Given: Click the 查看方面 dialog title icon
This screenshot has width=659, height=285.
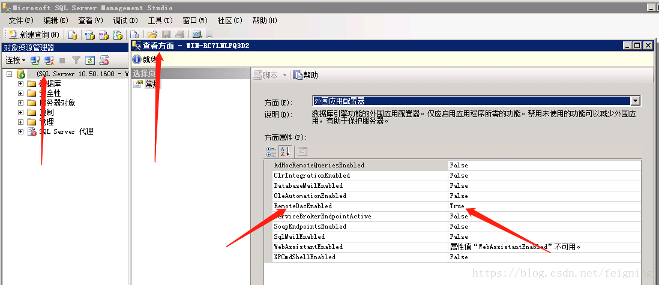Looking at the screenshot, I should (137, 46).
